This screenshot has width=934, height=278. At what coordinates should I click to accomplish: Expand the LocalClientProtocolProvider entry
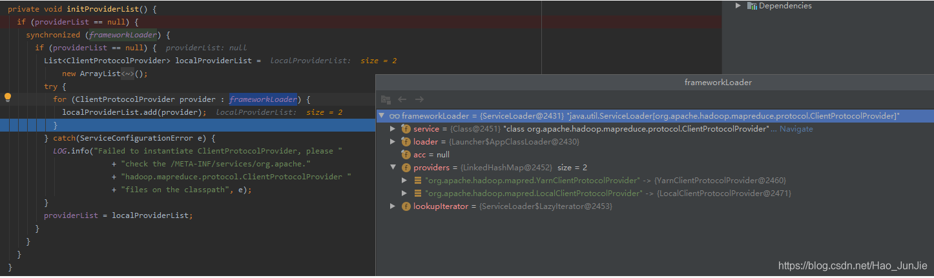pos(405,194)
